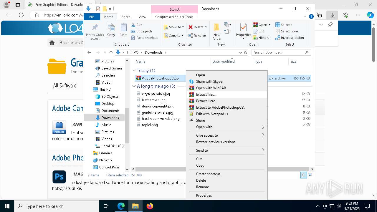The height and width of the screenshot is (212, 377).
Task: Click the Windows taskbar search box
Action: (x=57, y=206)
